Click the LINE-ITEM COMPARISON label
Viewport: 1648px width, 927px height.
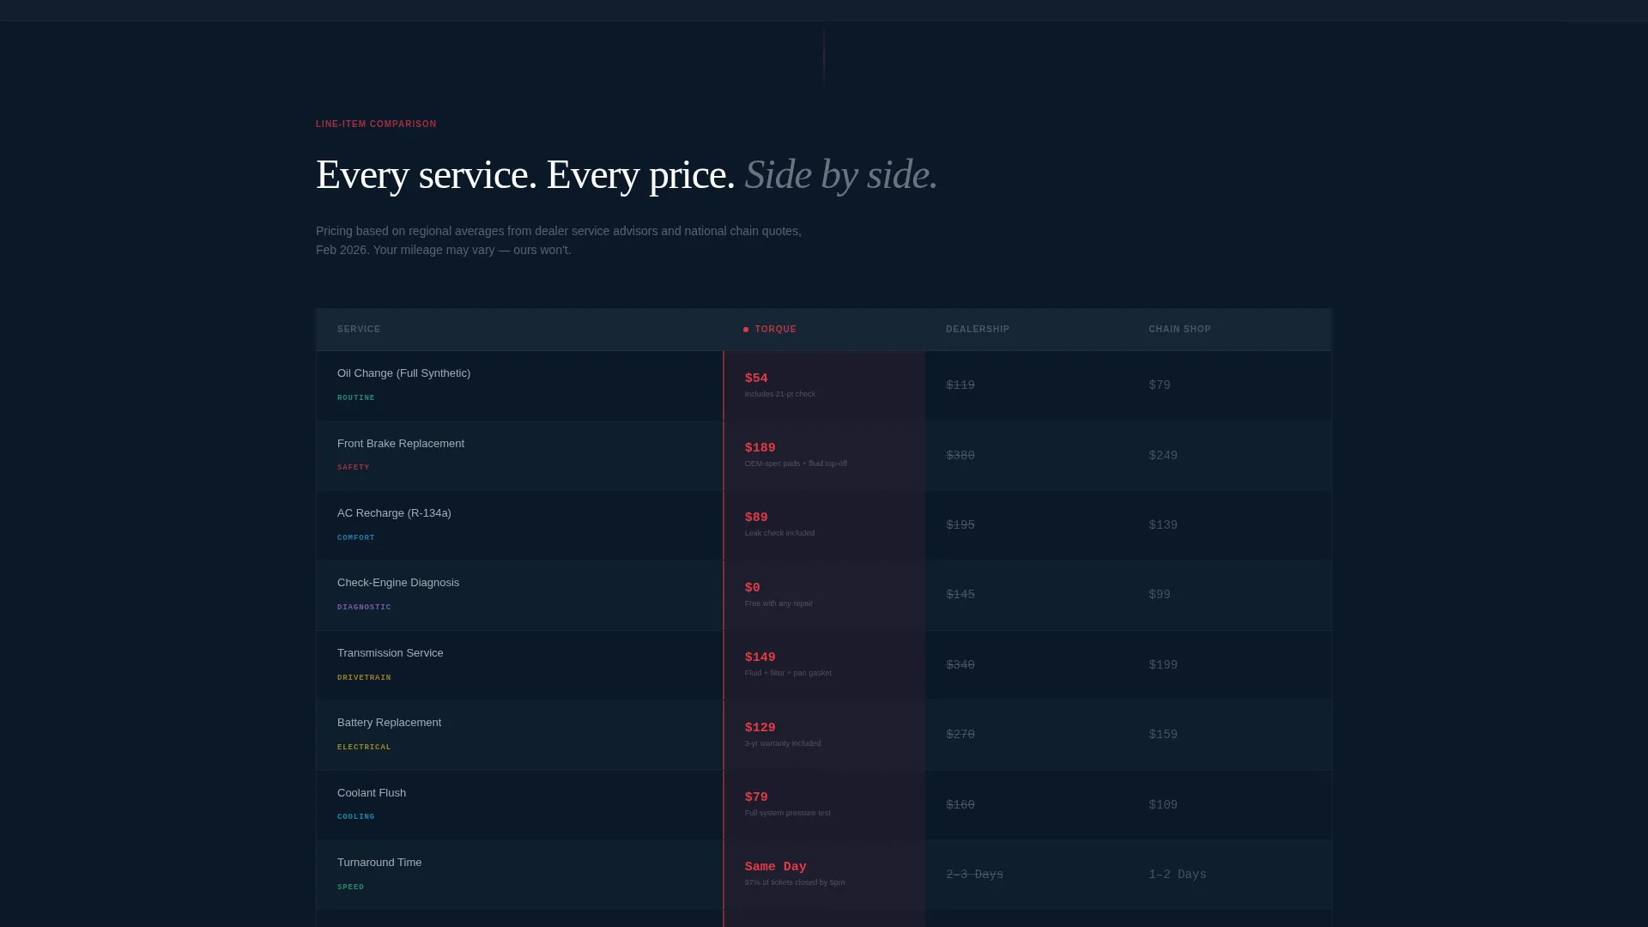pos(376,124)
